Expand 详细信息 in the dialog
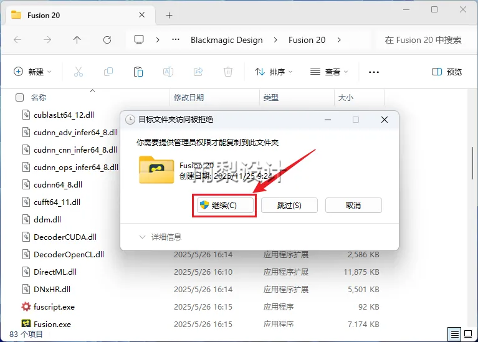The width and height of the screenshot is (478, 342). pos(160,237)
